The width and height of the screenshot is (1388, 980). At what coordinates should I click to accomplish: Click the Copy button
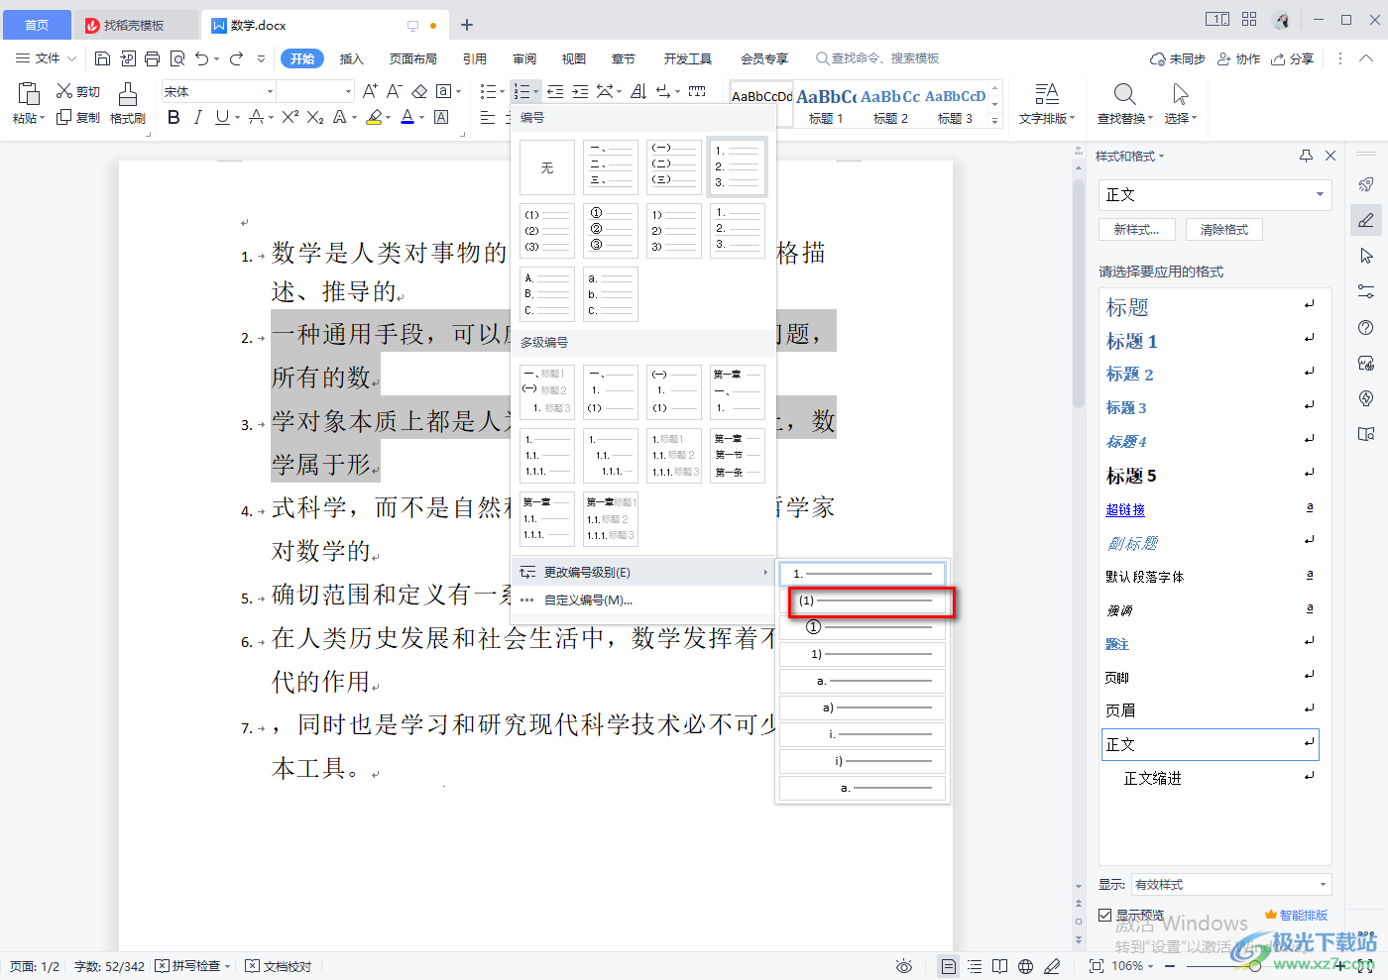77,117
